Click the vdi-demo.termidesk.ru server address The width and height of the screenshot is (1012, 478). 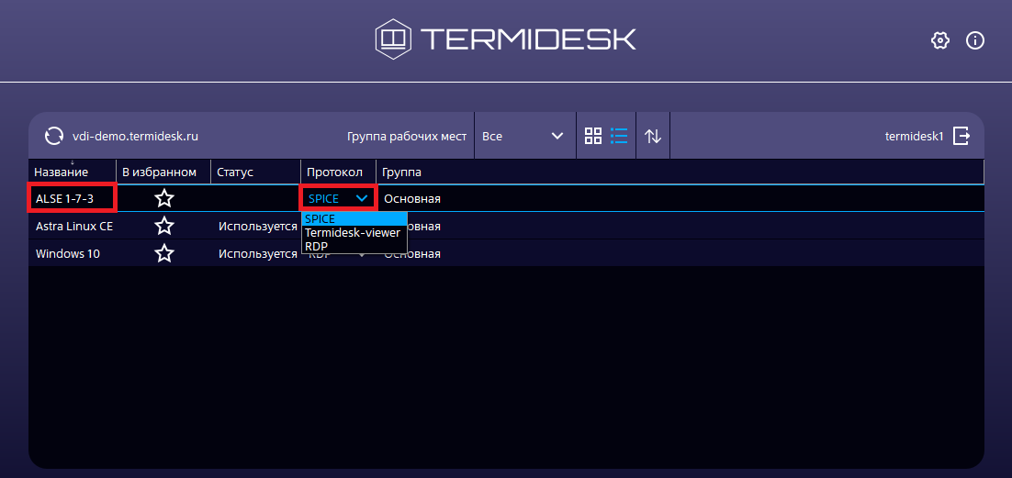click(136, 136)
